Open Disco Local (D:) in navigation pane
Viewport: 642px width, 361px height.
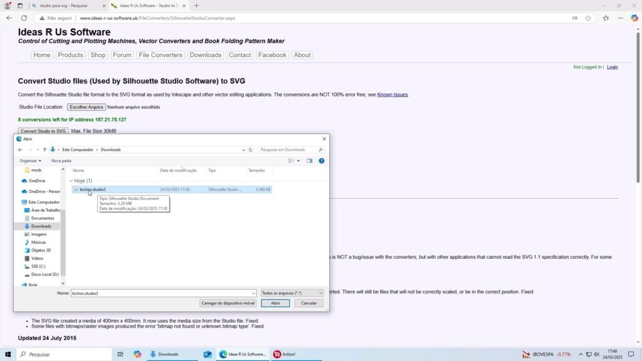click(x=45, y=275)
